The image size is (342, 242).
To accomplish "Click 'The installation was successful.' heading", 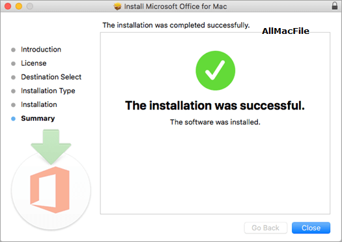I will coord(215,106).
